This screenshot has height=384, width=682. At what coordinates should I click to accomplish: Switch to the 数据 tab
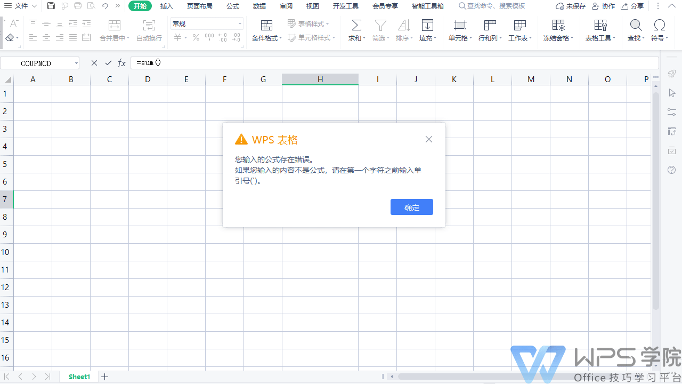[x=259, y=6]
